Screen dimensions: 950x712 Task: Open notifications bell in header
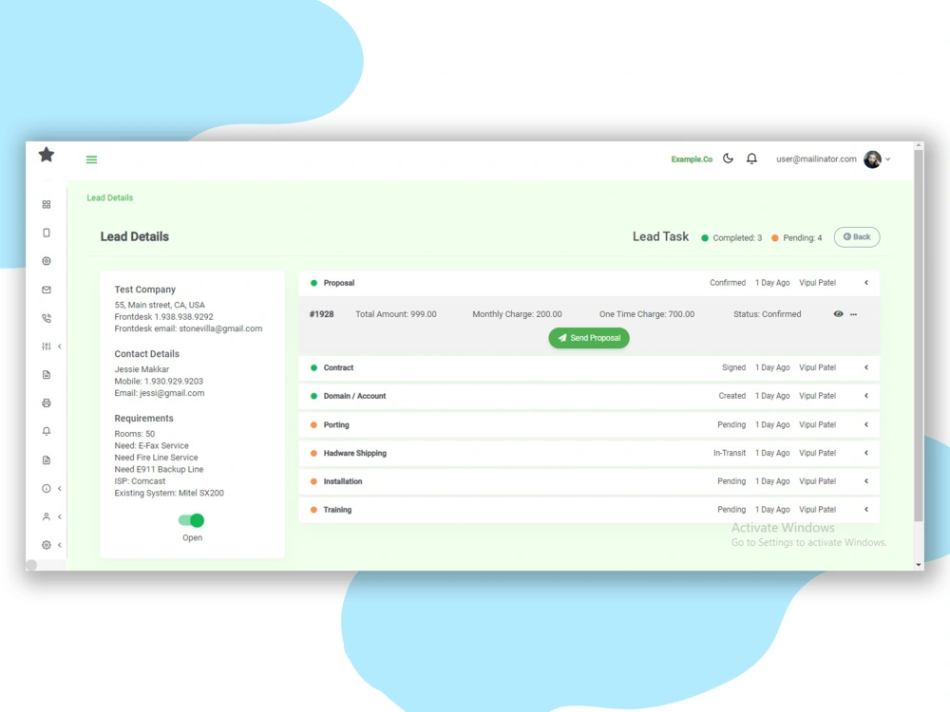pos(751,159)
